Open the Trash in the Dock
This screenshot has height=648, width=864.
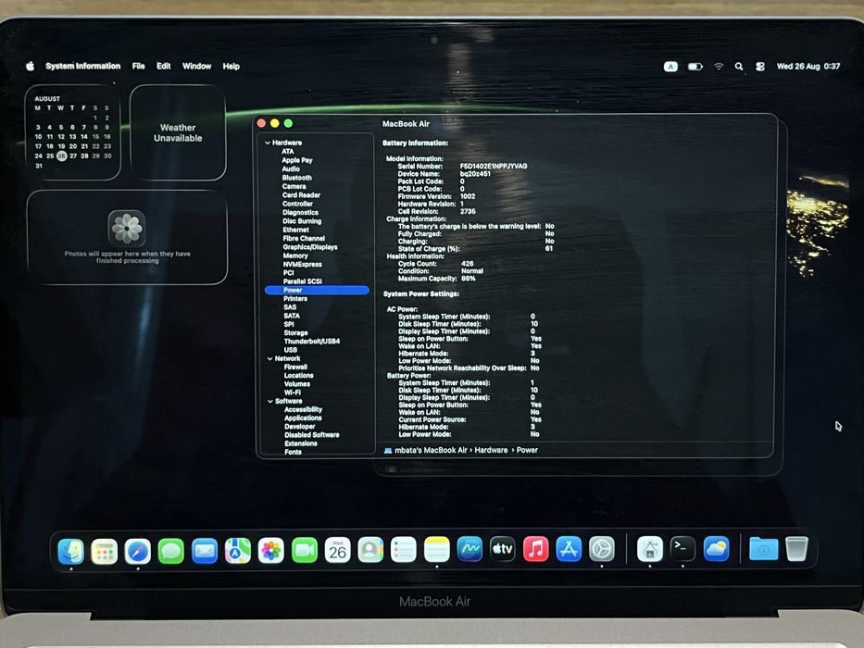coord(796,549)
